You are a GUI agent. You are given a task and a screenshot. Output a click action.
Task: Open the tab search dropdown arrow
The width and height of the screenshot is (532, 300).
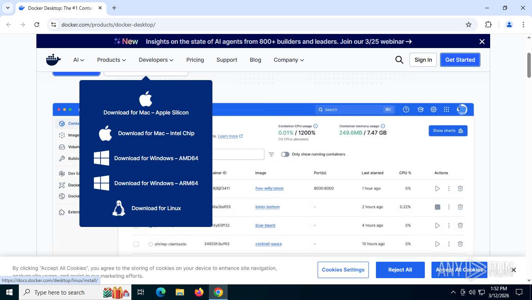tap(7, 8)
